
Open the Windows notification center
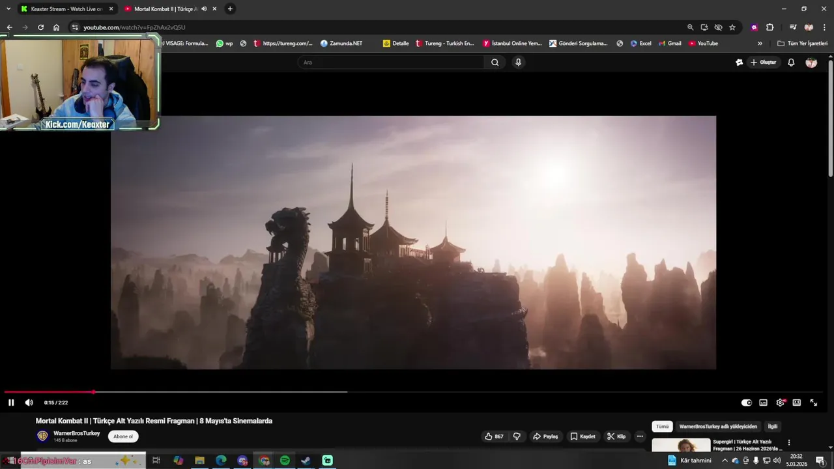click(820, 461)
